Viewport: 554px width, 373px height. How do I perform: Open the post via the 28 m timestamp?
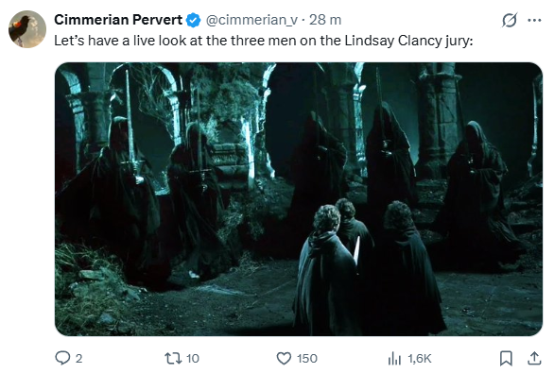pyautogui.click(x=325, y=20)
